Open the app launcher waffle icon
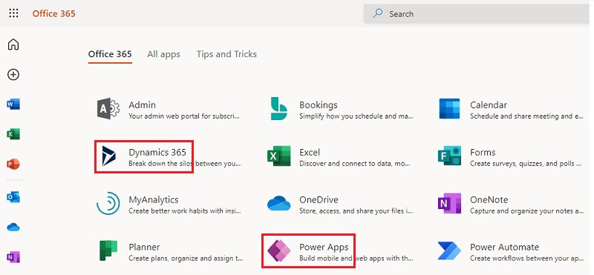 13,13
